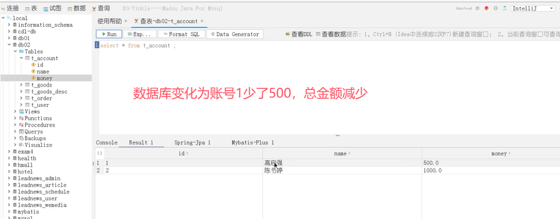Click the user profile icon

coord(505,8)
